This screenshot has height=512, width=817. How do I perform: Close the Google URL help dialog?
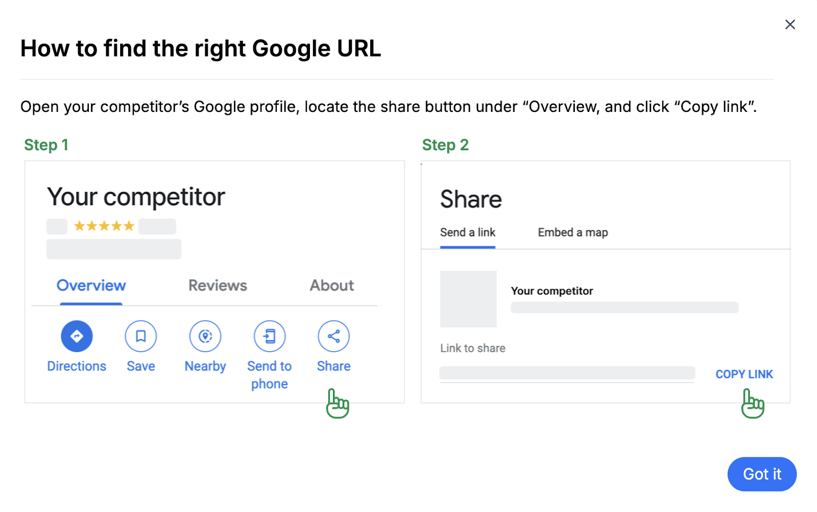(x=790, y=25)
